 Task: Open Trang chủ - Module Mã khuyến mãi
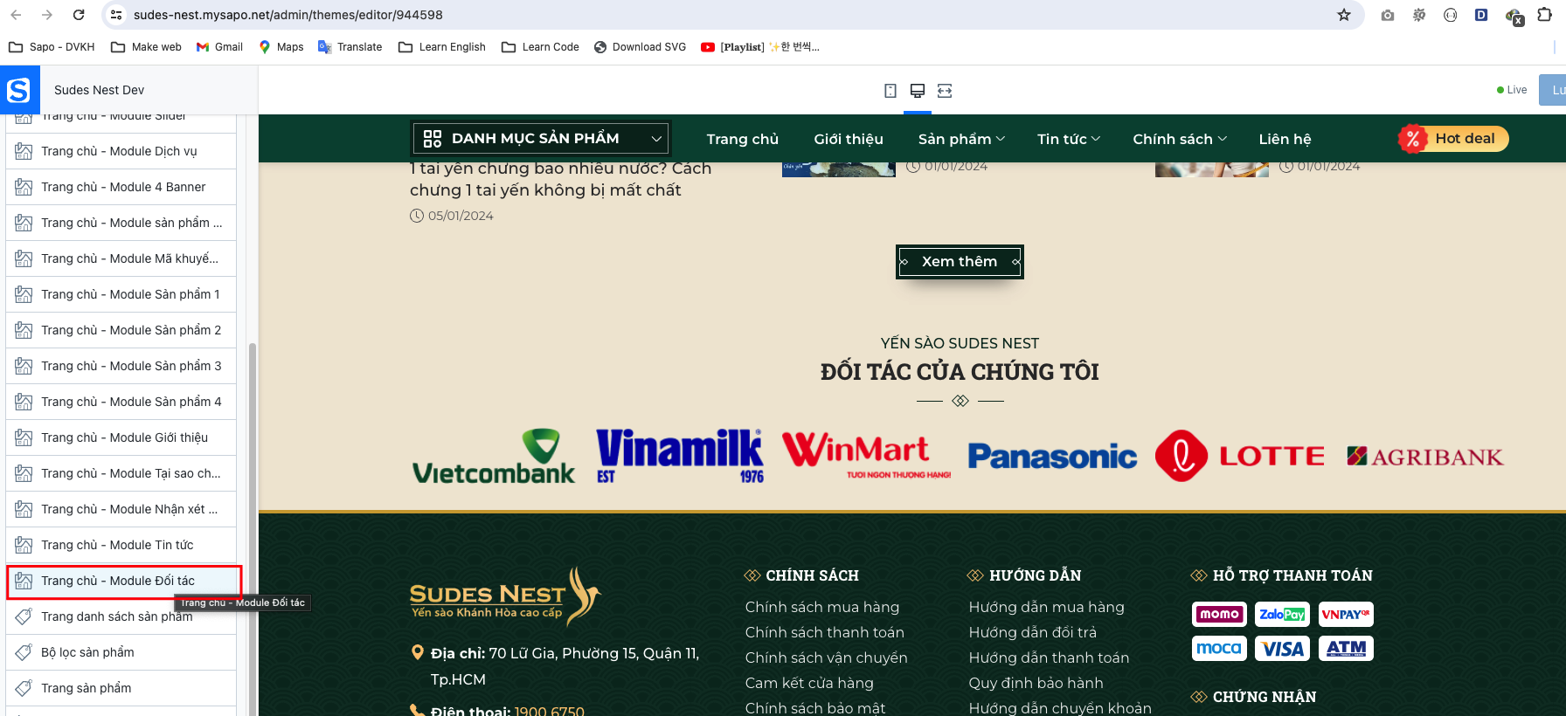click(x=121, y=258)
